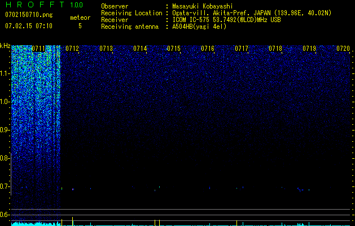Click the 0715 time marker
This screenshot has height=226, width=355.
click(174, 49)
